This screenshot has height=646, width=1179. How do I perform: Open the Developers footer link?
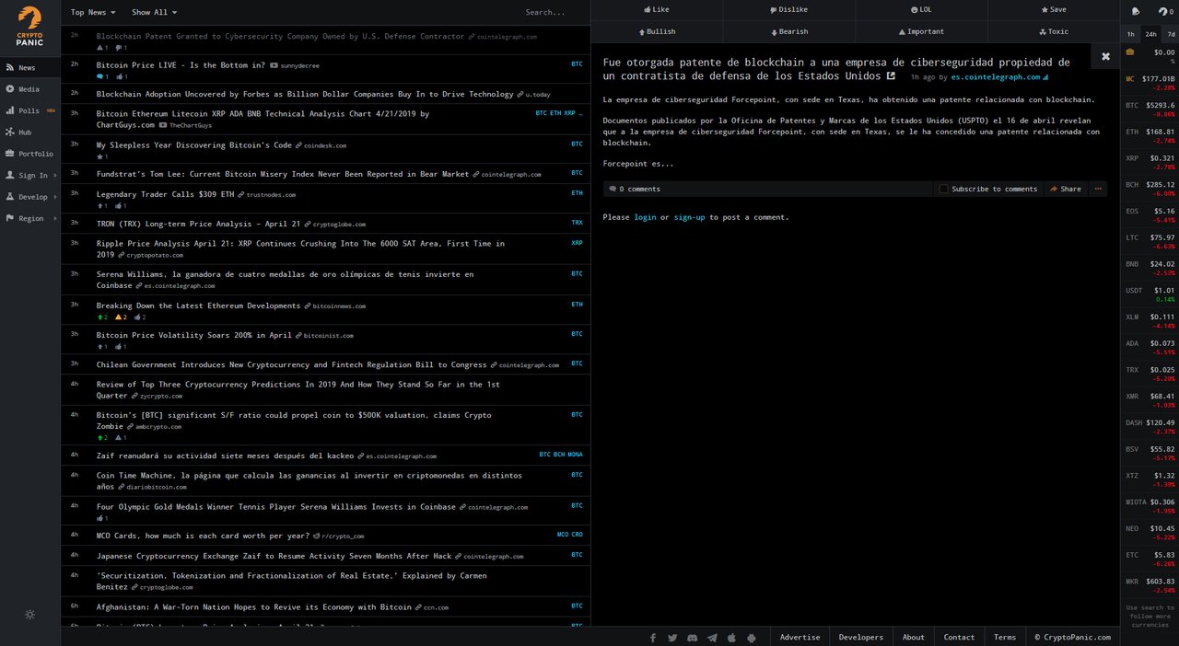860,637
